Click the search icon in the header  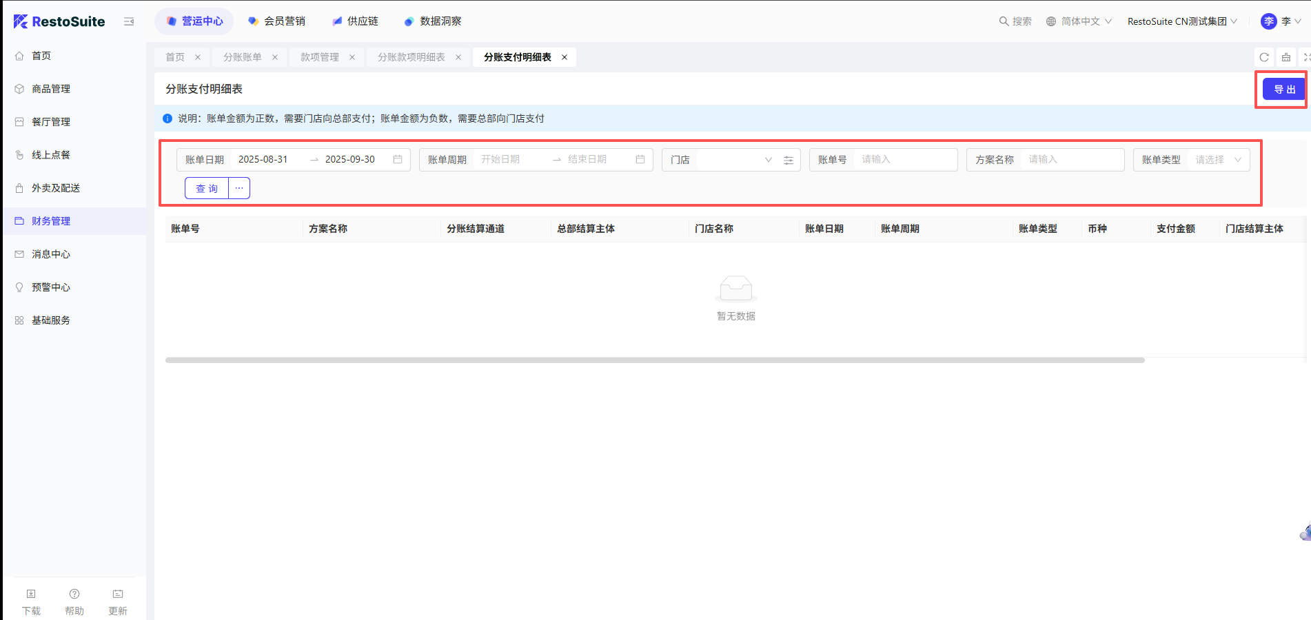pyautogui.click(x=1004, y=21)
